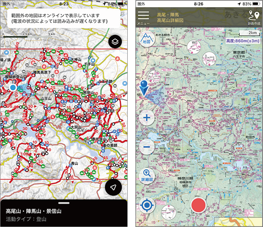Screen dimensions: 263x227
Task: Open the 計画作成 route planning icon
Action: [x=254, y=18]
